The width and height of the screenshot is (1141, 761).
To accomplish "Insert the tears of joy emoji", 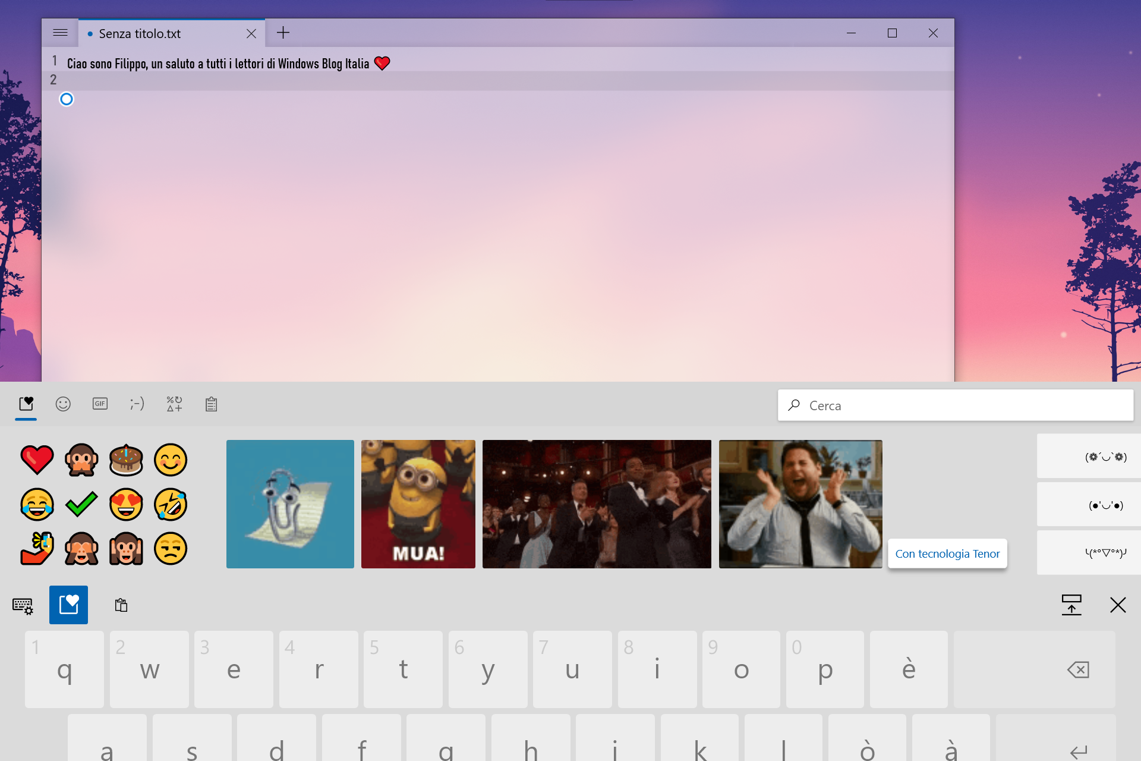I will click(37, 504).
